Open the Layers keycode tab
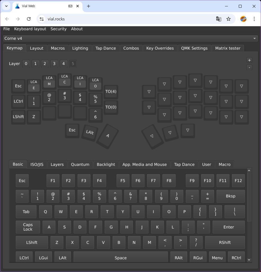The height and width of the screenshot is (272, 261). coord(57,164)
